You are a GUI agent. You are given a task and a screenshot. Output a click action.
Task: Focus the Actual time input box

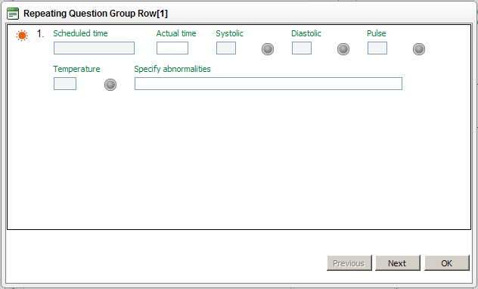point(172,48)
